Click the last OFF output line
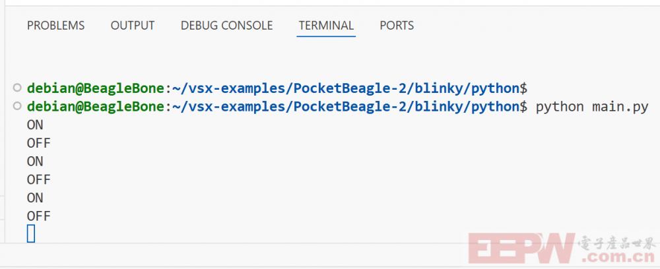Screen dimensions: 660x269 pyautogui.click(x=39, y=216)
